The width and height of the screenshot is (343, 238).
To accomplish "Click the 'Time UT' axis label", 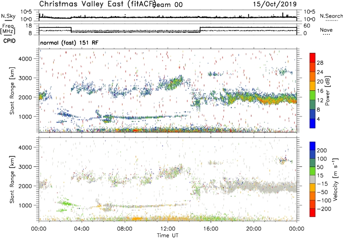I will [x=168, y=235].
